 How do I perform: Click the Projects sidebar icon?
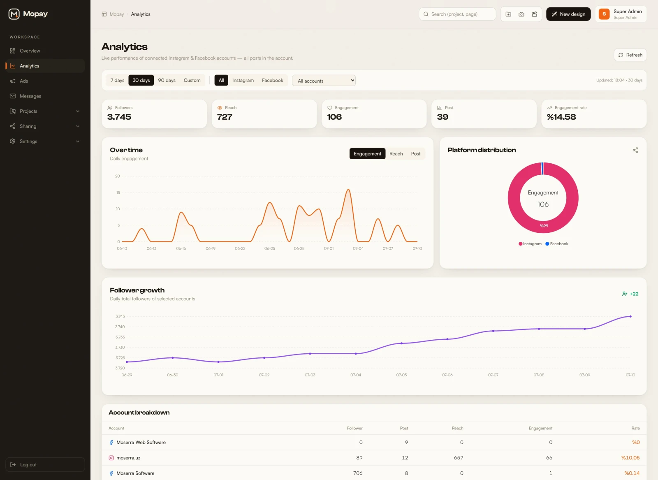coord(13,111)
